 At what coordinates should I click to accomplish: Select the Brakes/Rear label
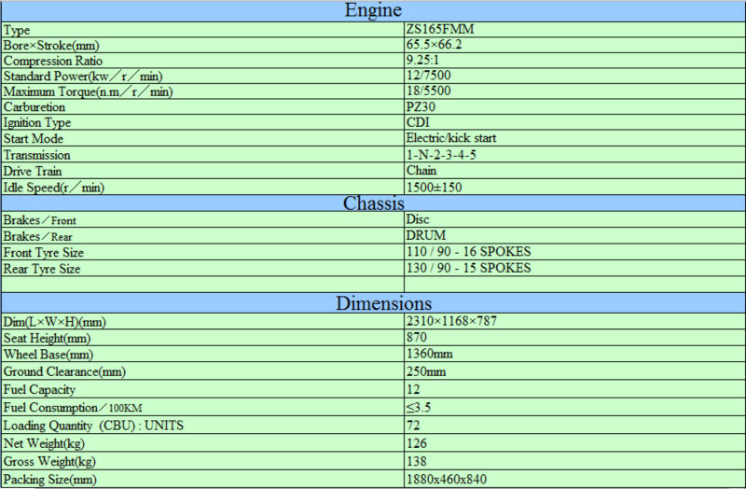click(x=37, y=236)
